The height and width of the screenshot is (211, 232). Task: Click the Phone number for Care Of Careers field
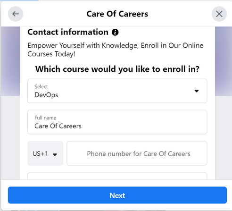click(x=137, y=153)
